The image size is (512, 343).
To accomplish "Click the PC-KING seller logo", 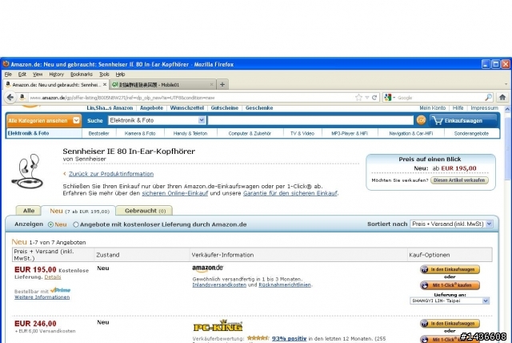I will coord(218,325).
